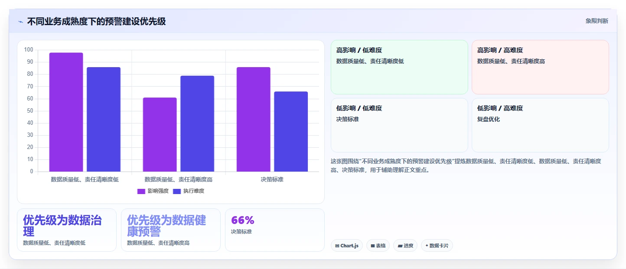Viewport: 626px width, 269px height.
Task: Click the 优先级为数据健康预警 stat card
Action: (171, 230)
